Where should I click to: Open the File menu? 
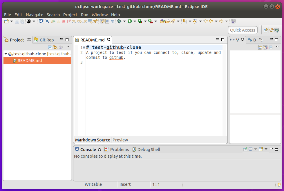pos(8,15)
